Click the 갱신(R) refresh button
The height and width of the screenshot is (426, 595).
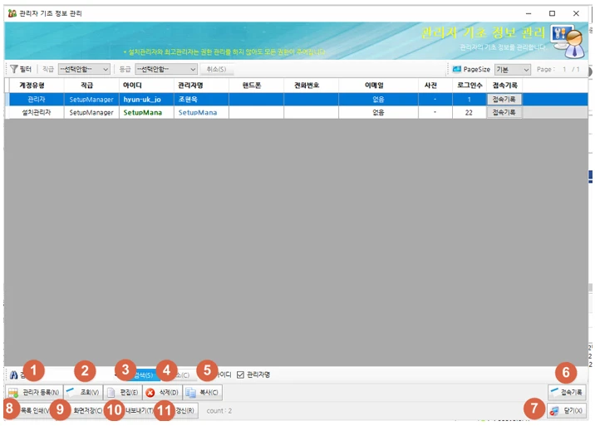(x=184, y=410)
